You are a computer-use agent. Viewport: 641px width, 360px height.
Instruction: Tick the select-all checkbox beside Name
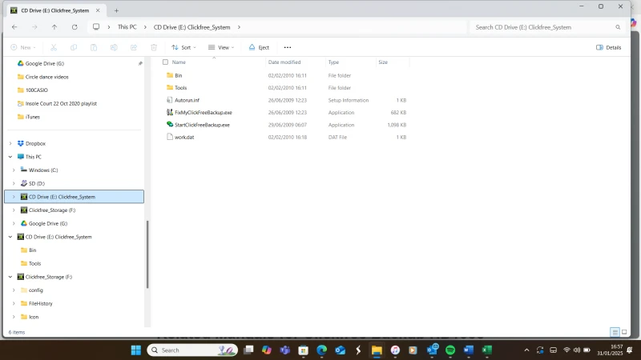pos(165,62)
